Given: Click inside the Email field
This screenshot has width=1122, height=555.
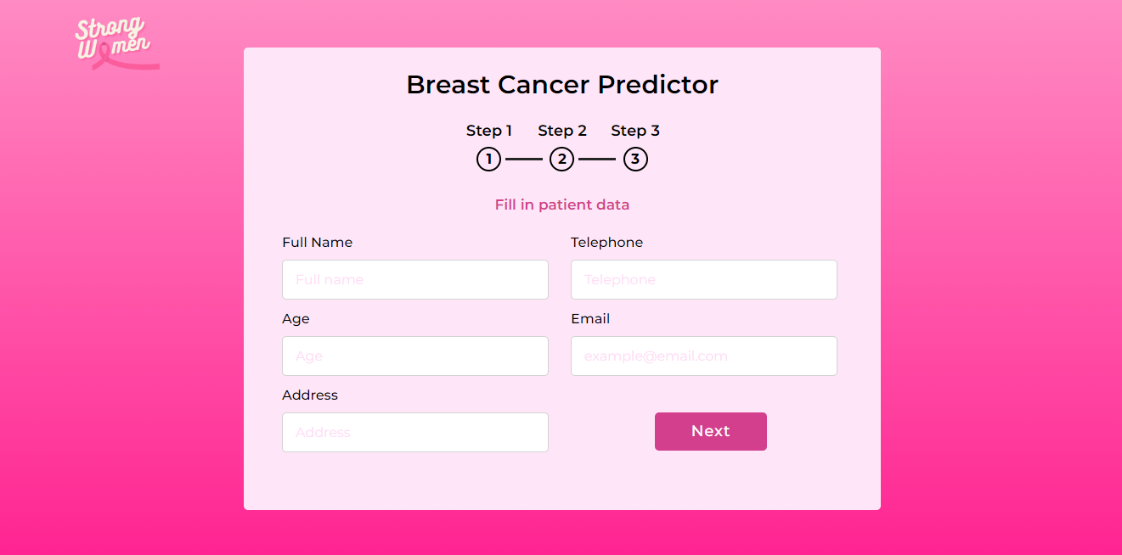Looking at the screenshot, I should point(703,356).
